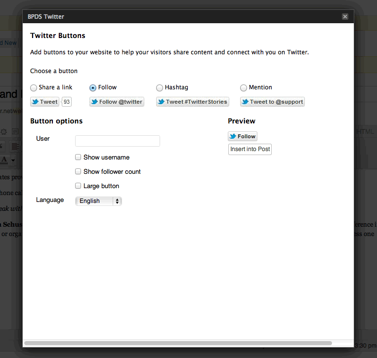Image resolution: width=377 pixels, height=358 pixels.
Task: Click the align text icon in background editor
Action: (15, 146)
